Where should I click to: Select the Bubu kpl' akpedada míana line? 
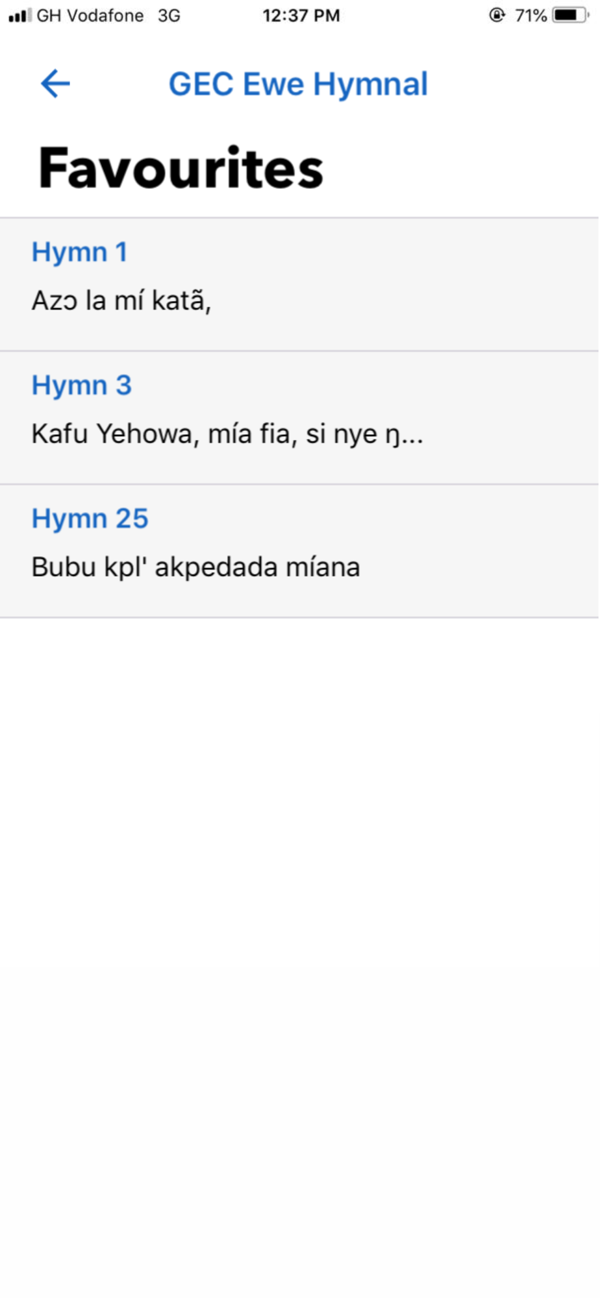tap(195, 567)
